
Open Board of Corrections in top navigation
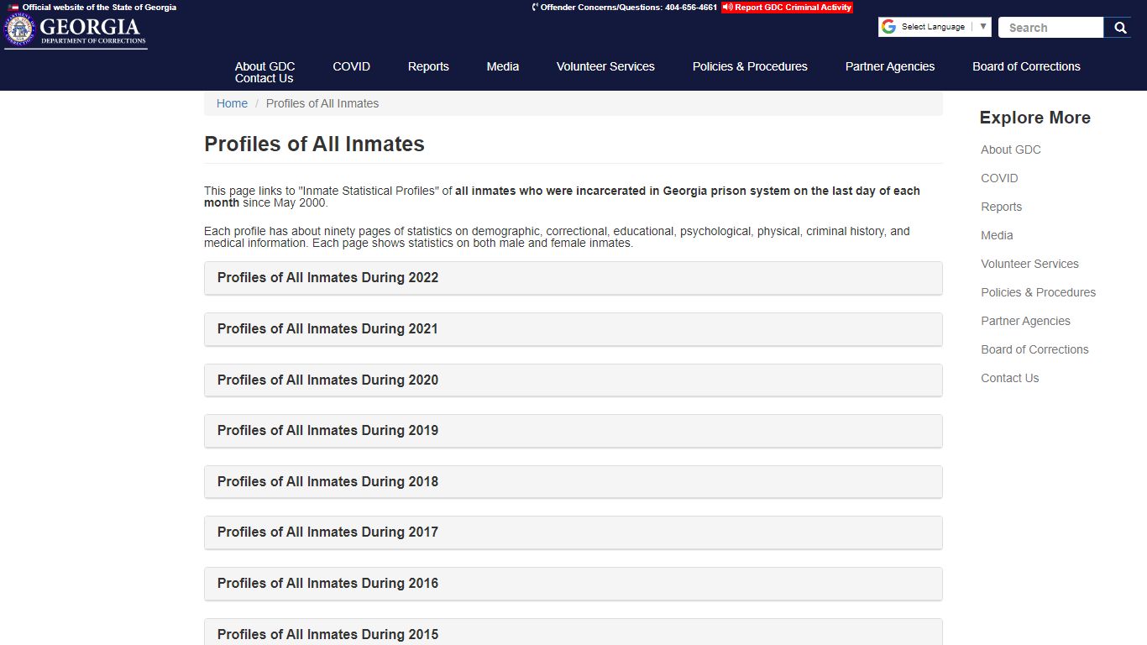1026,66
